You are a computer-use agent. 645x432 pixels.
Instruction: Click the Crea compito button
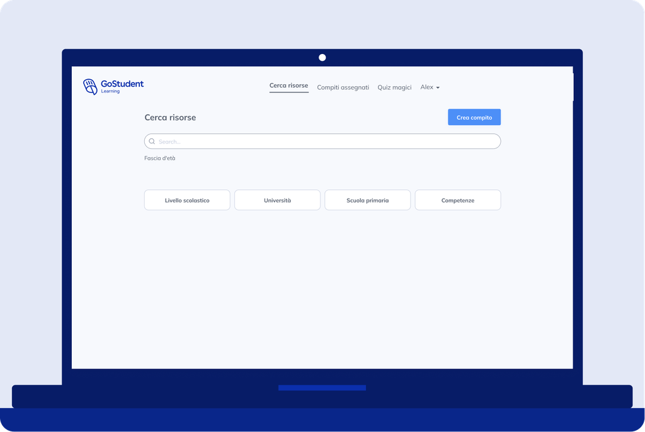tap(474, 117)
